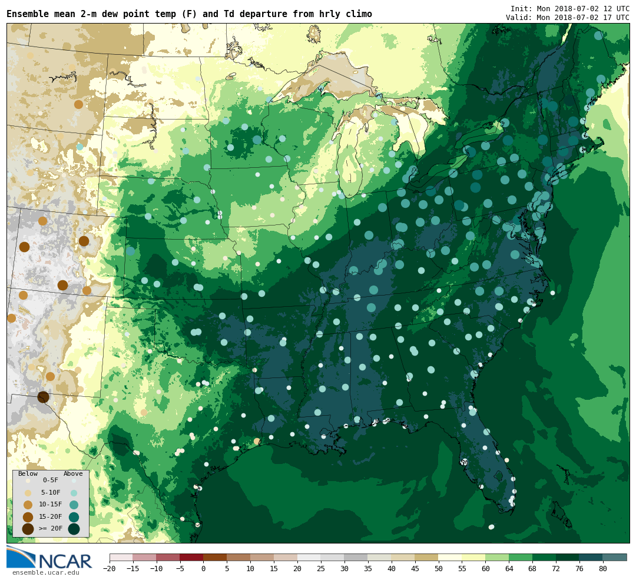Pick the 76 to 80 dark teal swatch
This screenshot has height=580, width=636.
(x=591, y=557)
